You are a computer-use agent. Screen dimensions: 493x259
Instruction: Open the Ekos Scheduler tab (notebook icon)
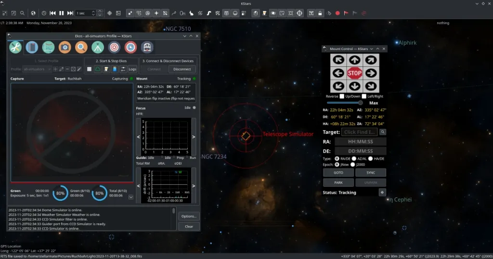coord(32,48)
